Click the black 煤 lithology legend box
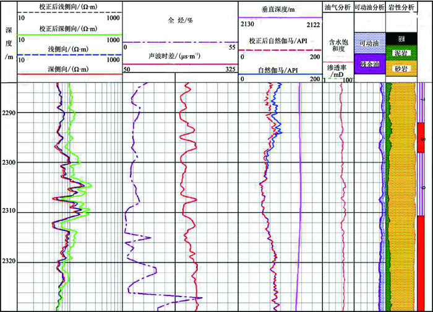 (400, 39)
